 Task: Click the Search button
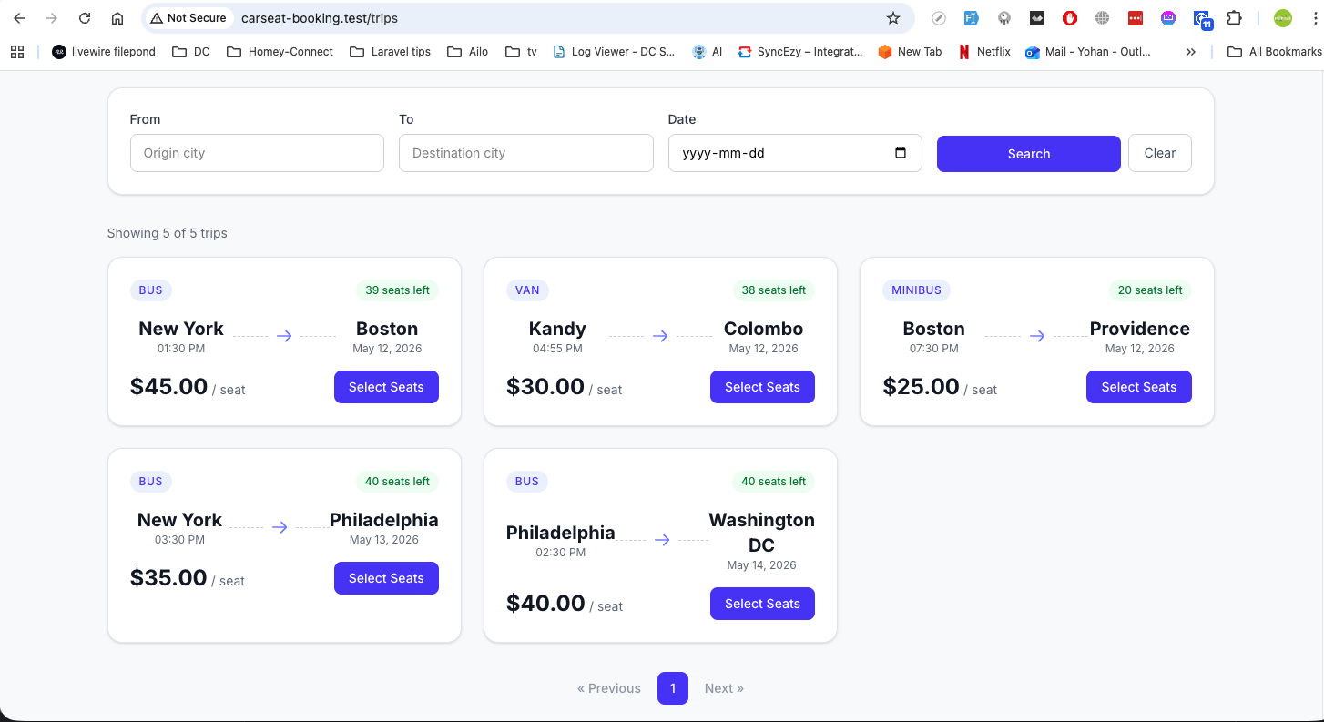[x=1029, y=154]
